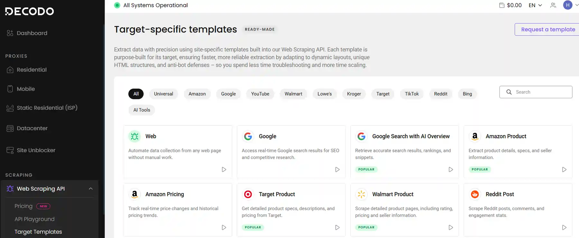Filter templates by AI Tools
The height and width of the screenshot is (238, 579).
[142, 110]
